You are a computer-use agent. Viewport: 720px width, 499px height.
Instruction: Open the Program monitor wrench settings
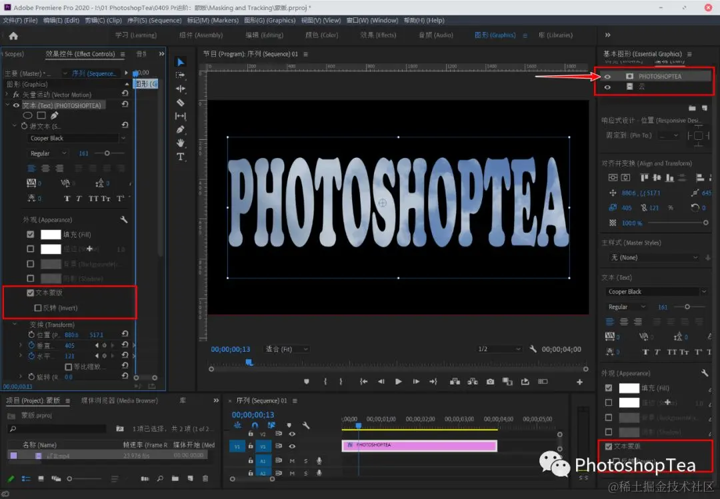click(x=533, y=349)
